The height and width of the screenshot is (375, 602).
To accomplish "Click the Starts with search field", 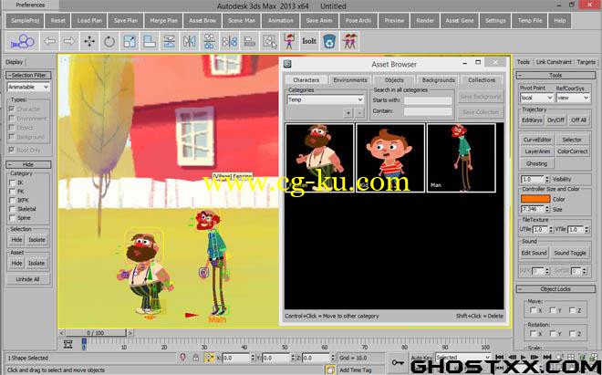I will [x=428, y=100].
